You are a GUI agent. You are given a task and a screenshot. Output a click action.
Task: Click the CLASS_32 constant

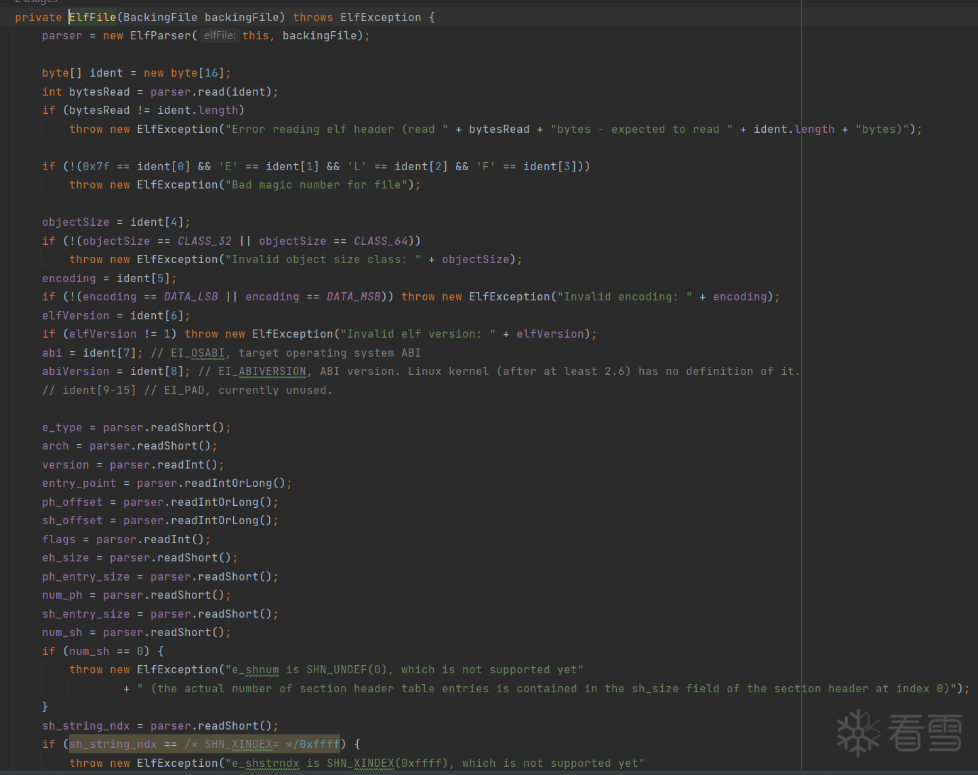click(x=205, y=241)
